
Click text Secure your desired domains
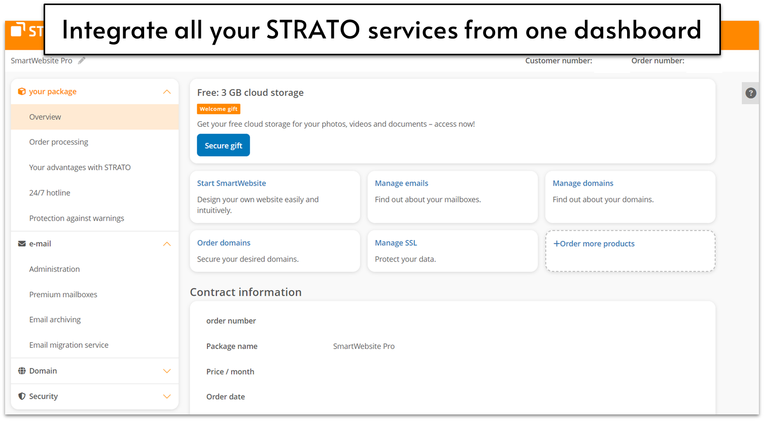pos(248,259)
